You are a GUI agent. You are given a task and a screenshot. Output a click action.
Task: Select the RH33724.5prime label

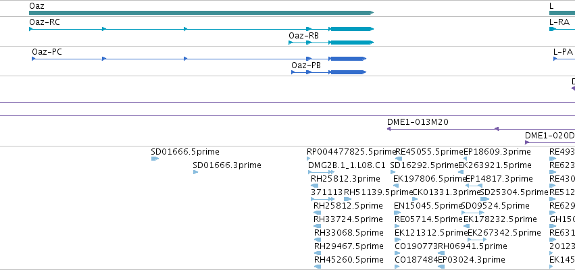(348, 219)
